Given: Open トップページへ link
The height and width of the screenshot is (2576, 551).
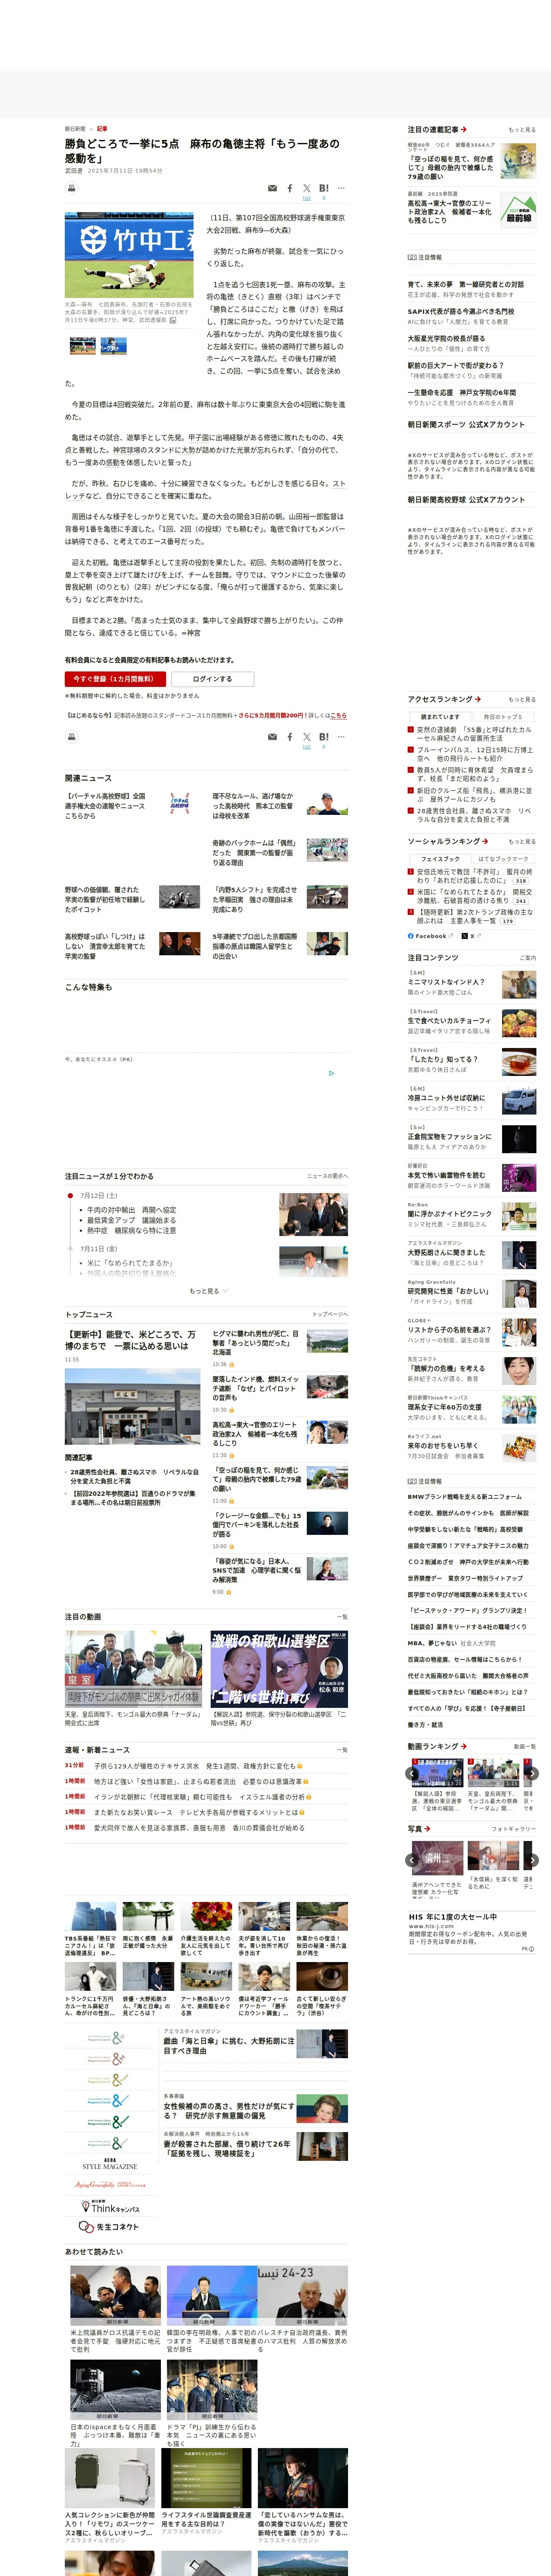Looking at the screenshot, I should 330,1314.
